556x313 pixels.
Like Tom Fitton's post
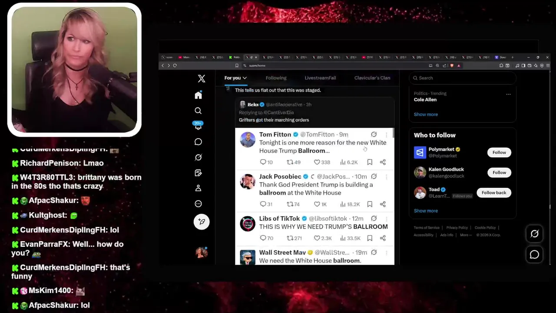322,162
